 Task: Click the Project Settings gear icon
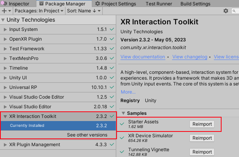click(98, 4)
